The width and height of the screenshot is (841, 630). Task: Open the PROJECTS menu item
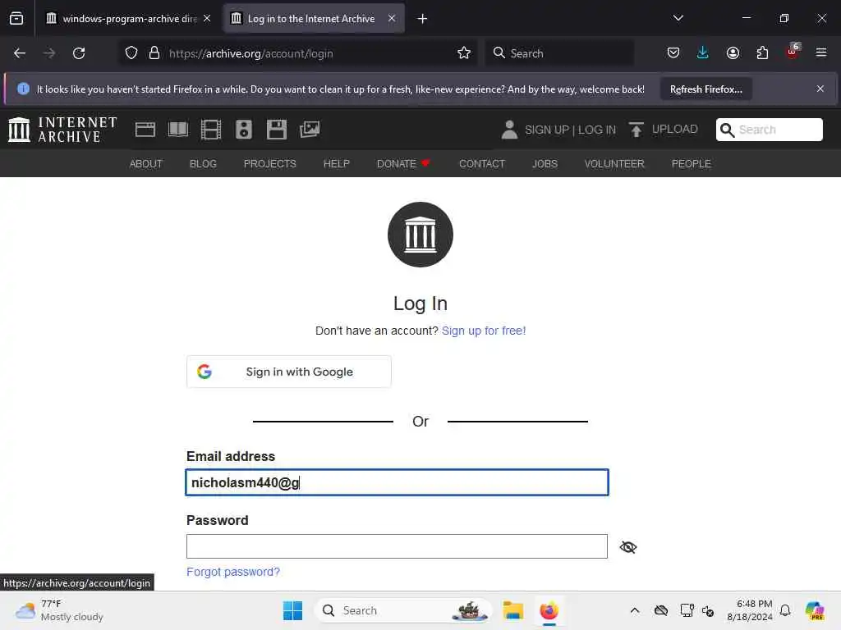(x=269, y=164)
